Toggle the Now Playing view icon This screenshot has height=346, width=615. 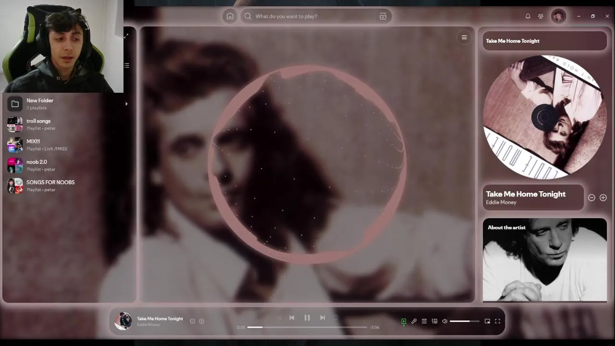tap(404, 321)
